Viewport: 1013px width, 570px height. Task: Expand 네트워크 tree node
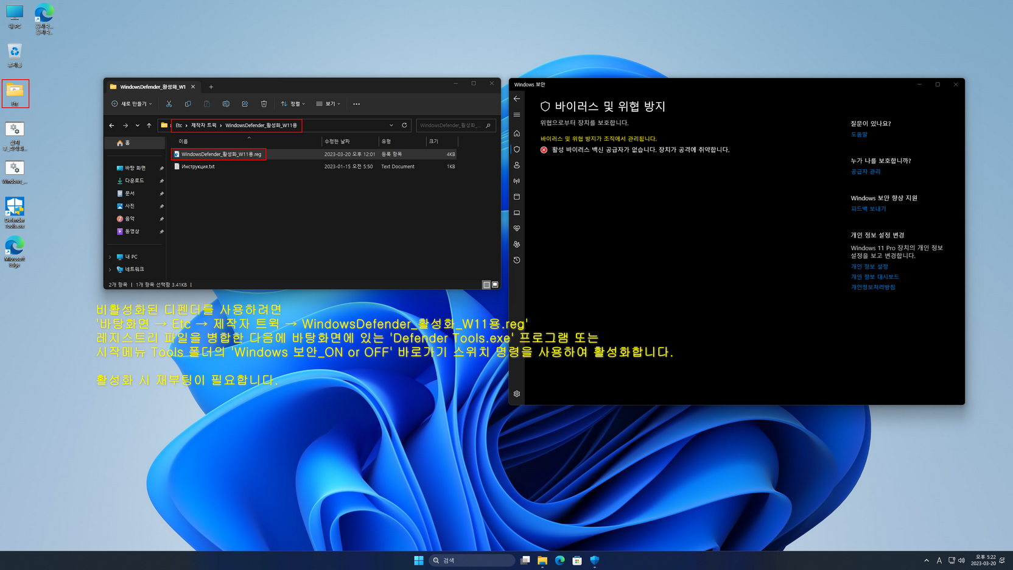pyautogui.click(x=110, y=269)
